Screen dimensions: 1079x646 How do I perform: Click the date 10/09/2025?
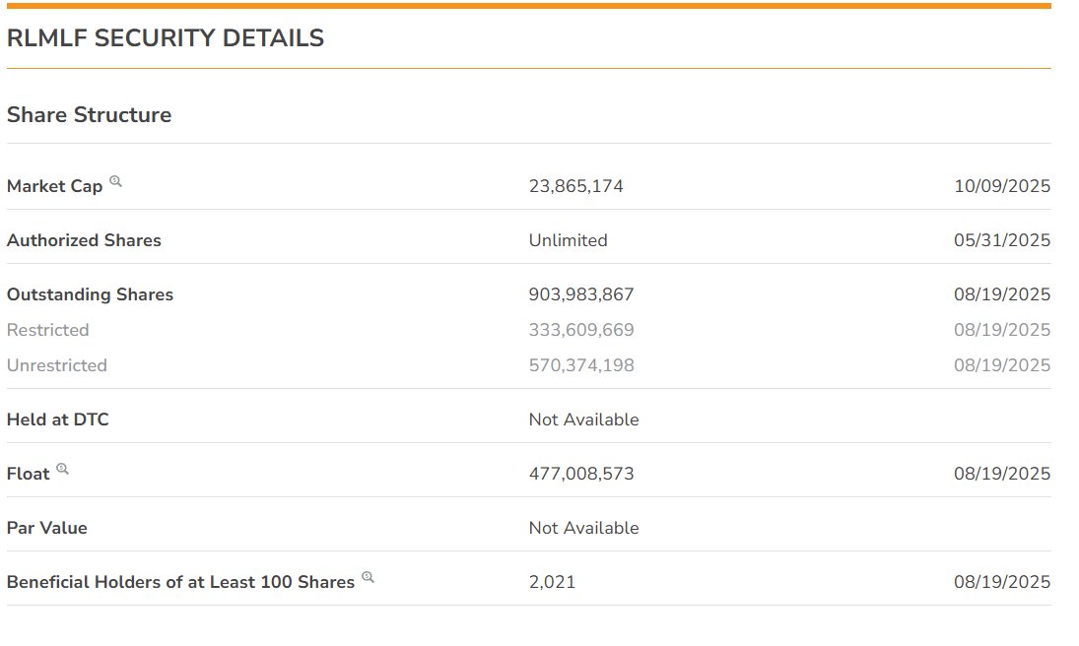point(1002,186)
